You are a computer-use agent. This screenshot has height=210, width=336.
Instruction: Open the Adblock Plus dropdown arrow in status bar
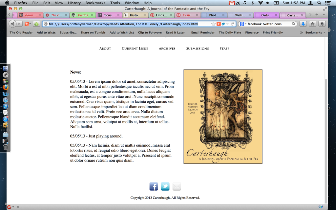tap(13, 207)
